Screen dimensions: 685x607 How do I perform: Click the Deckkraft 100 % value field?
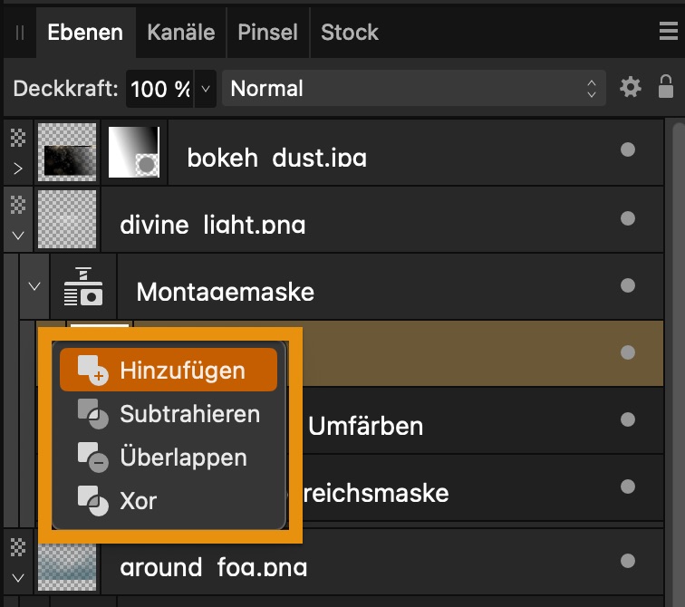point(159,89)
